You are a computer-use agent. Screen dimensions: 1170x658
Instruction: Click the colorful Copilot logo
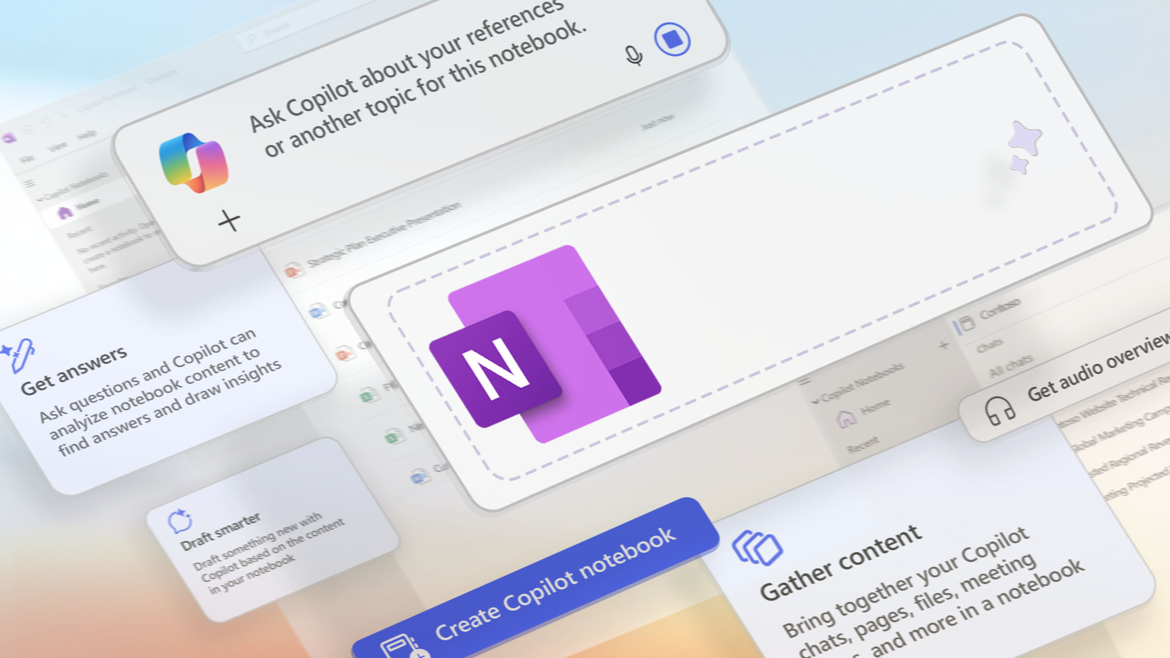tap(194, 163)
